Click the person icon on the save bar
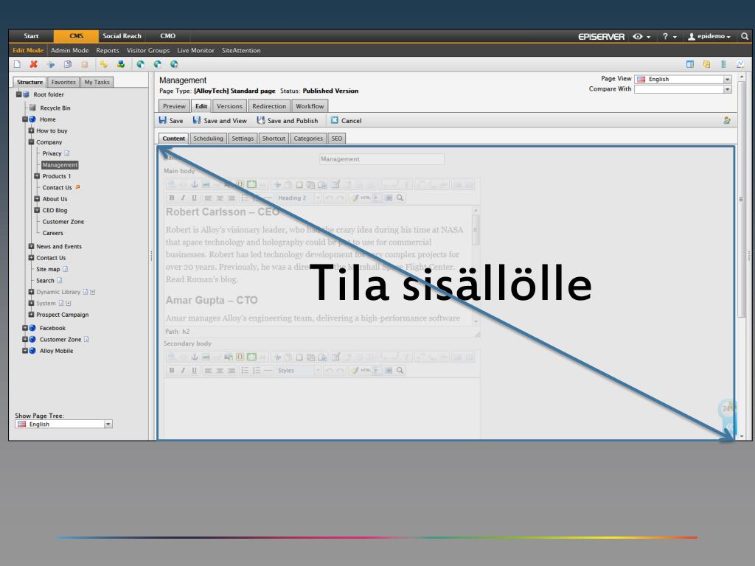The image size is (755, 566). [x=726, y=120]
